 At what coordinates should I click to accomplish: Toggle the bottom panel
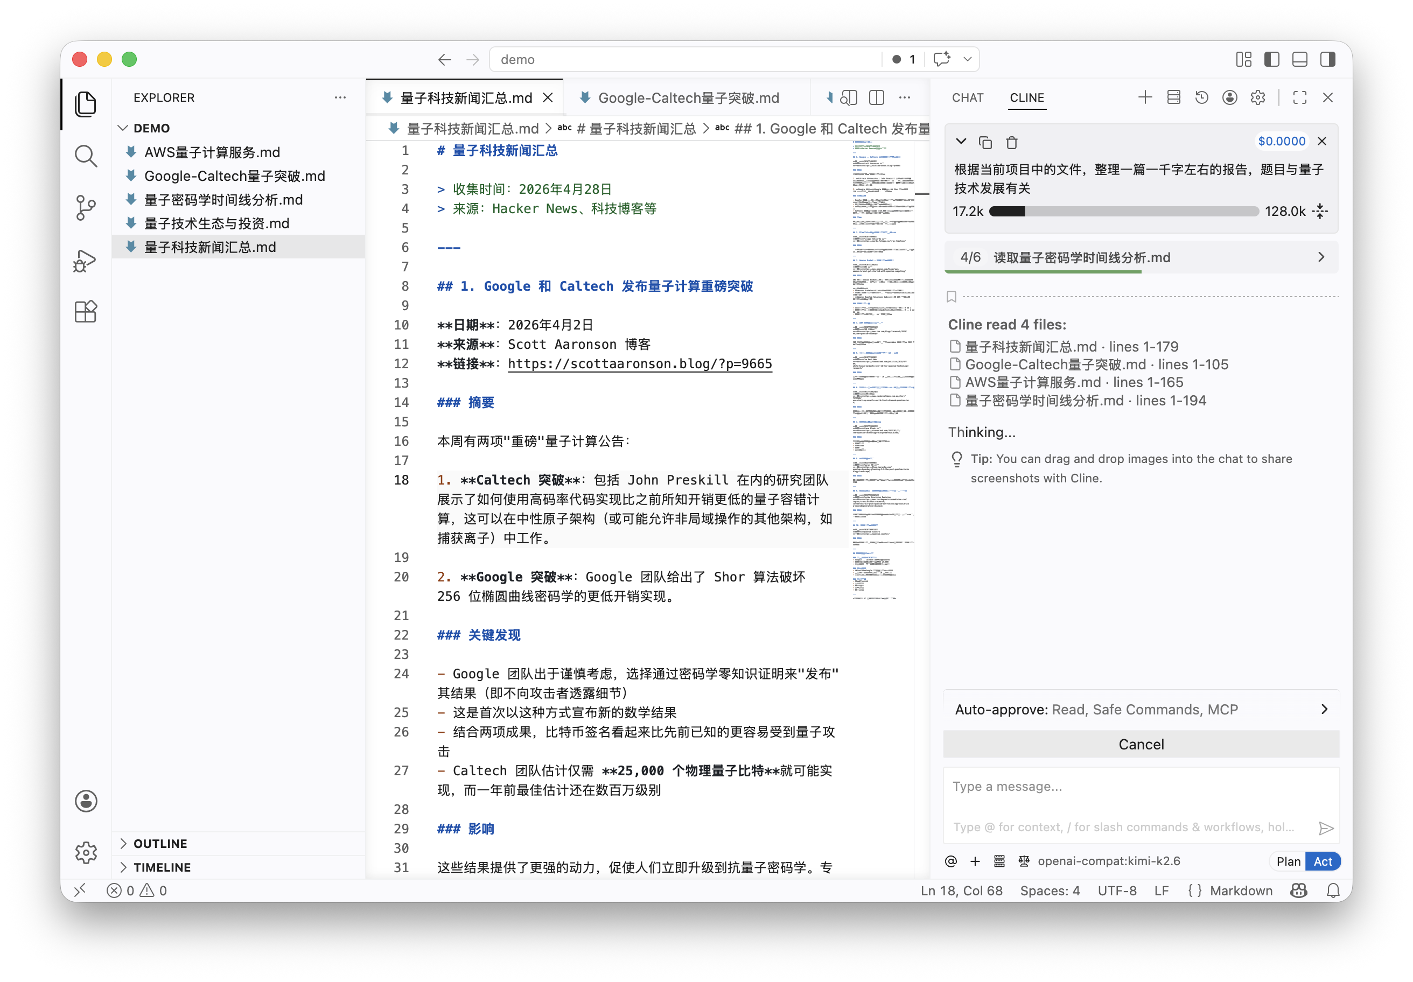[x=1300, y=59]
